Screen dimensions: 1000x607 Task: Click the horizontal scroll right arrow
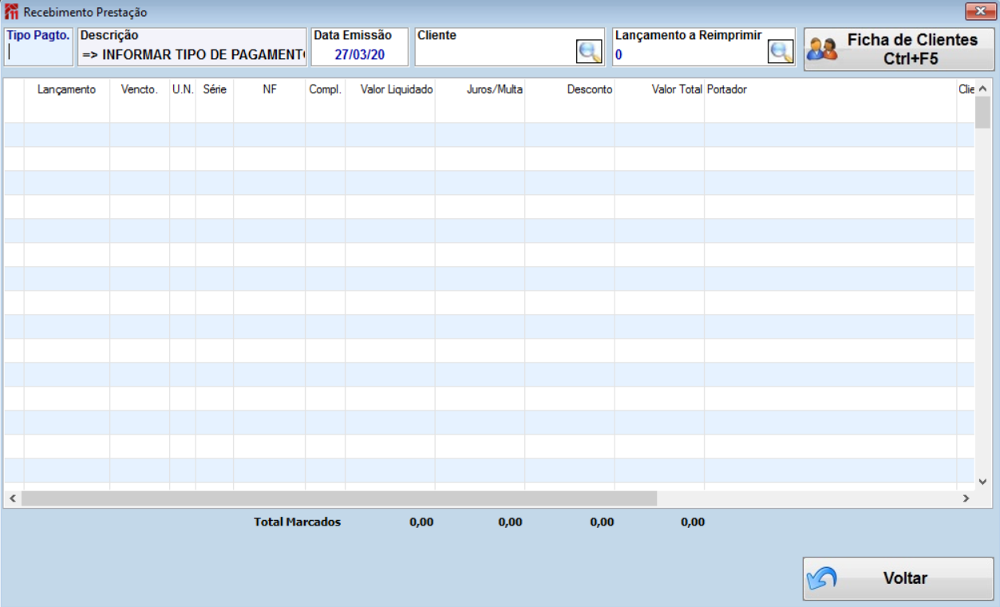(966, 498)
